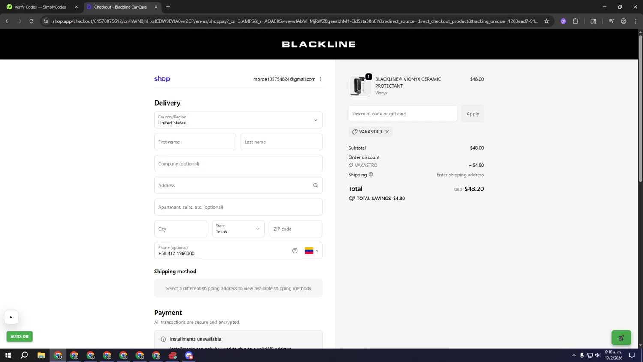Close the Checkout tab

(156, 7)
